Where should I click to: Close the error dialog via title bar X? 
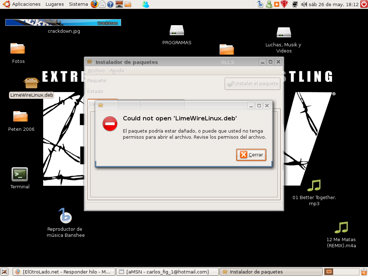267,106
